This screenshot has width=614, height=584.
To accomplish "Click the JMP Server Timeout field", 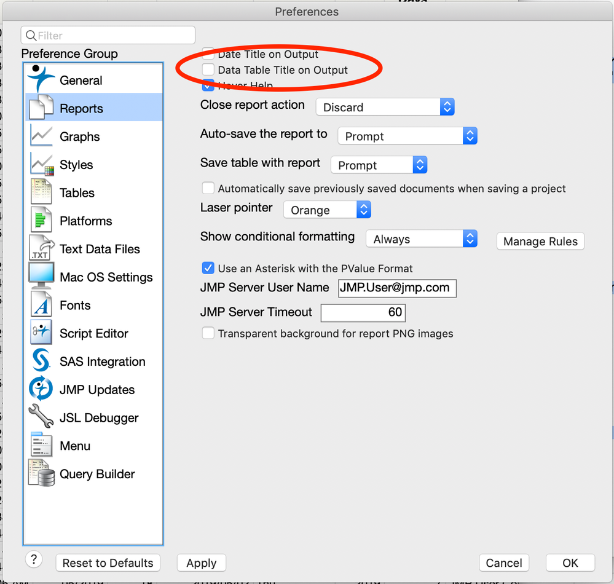I will (363, 312).
